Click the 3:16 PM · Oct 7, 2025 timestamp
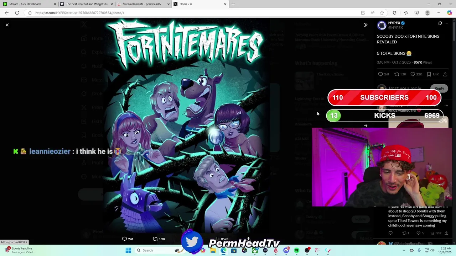This screenshot has height=256, width=456. click(x=394, y=62)
